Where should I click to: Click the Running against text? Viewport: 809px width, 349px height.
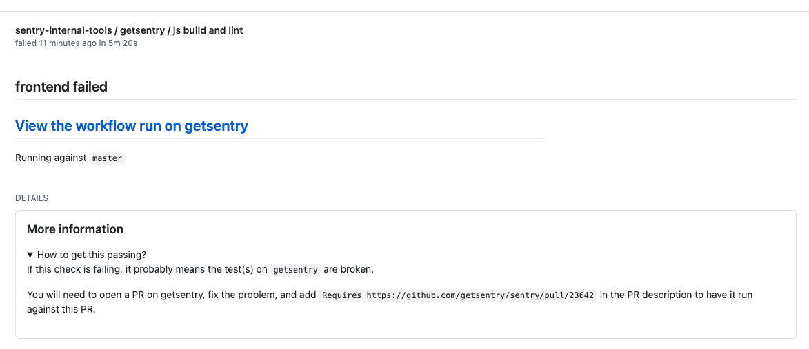pyautogui.click(x=51, y=158)
